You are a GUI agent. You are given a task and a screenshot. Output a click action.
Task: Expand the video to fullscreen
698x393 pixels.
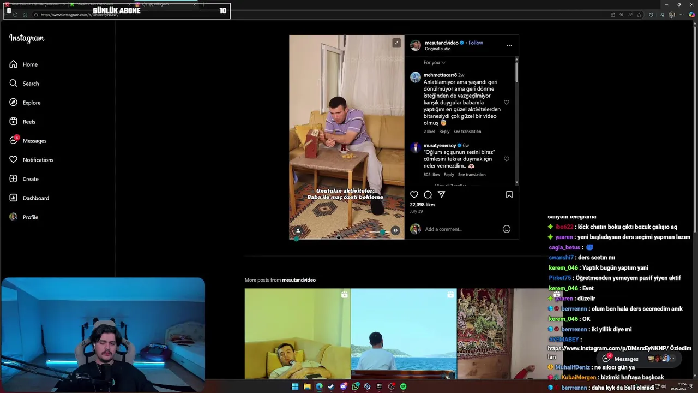tap(396, 43)
